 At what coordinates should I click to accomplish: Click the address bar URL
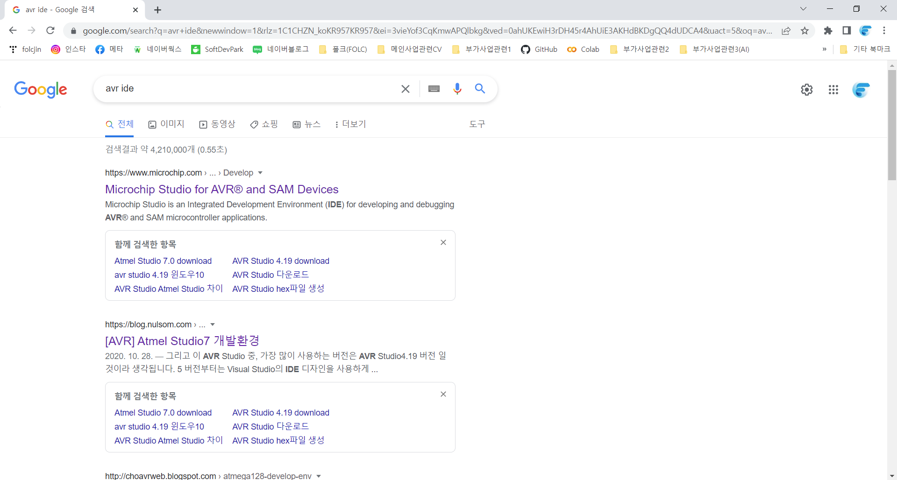coord(427,31)
